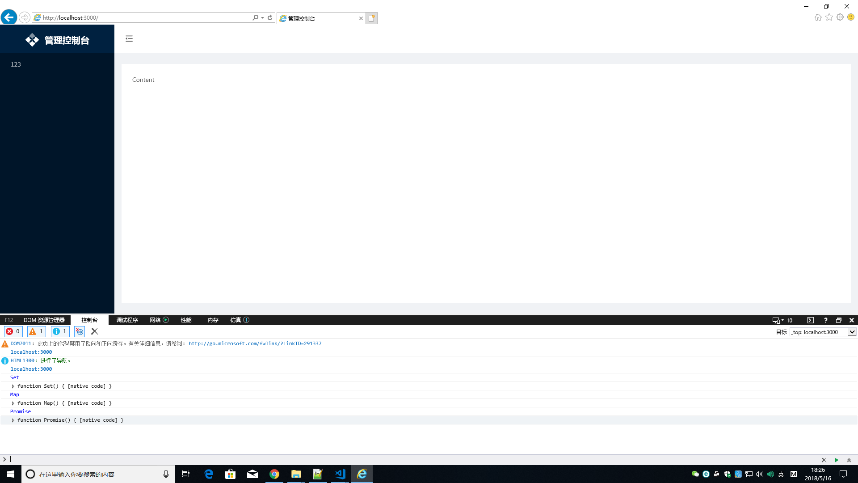Open the go.microsoft.com fwlink link
The width and height of the screenshot is (858, 483).
(x=255, y=343)
